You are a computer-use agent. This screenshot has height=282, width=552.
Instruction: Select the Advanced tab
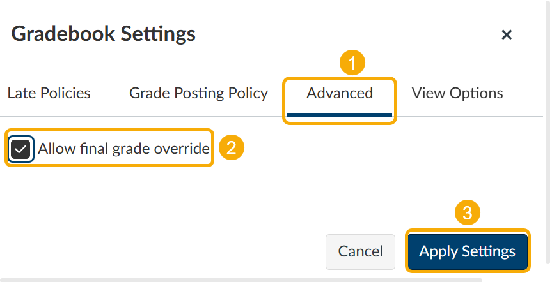(x=340, y=93)
